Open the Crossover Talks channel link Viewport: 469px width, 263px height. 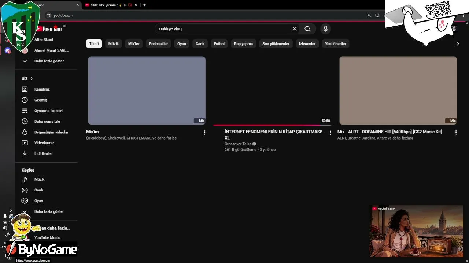238,144
